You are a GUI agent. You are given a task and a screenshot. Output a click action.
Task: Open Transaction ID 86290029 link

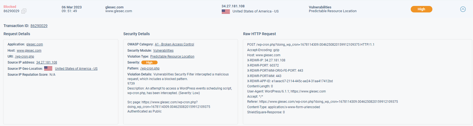(x=39, y=26)
